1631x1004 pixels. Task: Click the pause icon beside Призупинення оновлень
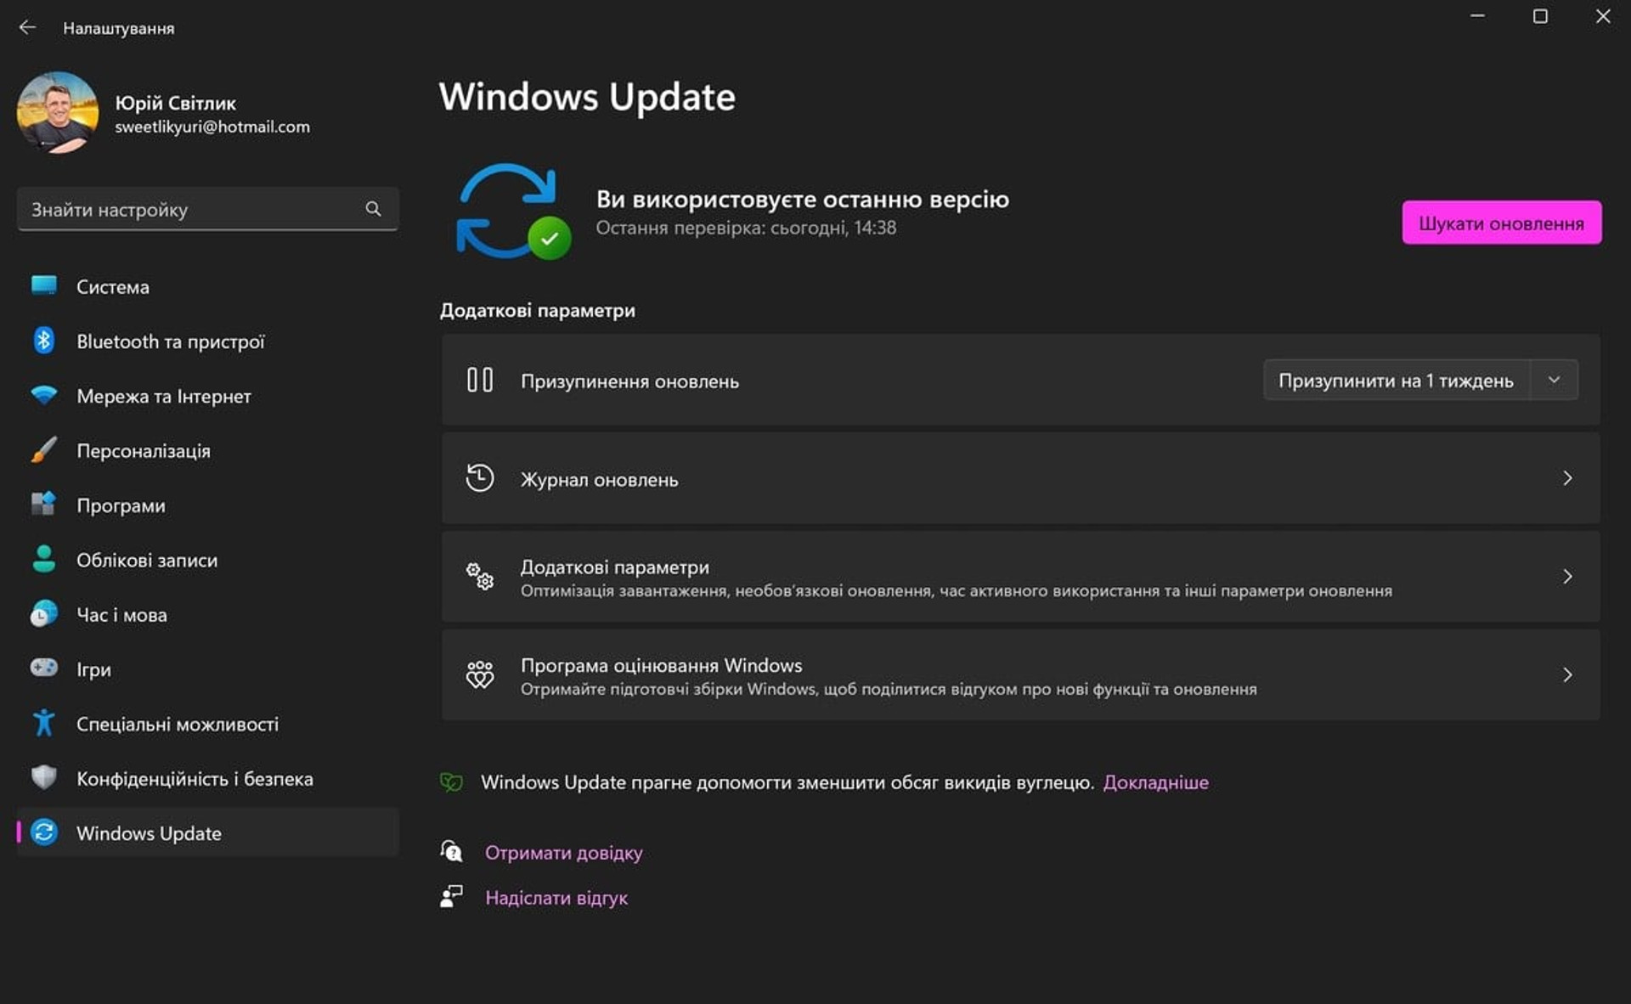point(479,380)
